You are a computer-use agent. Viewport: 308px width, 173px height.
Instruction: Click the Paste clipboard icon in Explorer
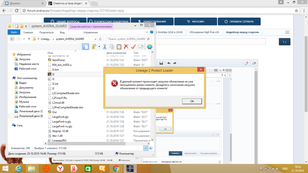pos(119,47)
